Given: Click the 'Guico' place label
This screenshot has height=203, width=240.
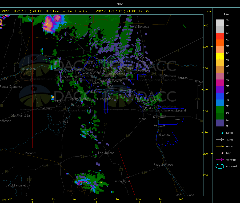Looking at the screenshot, I should [x=163, y=75].
